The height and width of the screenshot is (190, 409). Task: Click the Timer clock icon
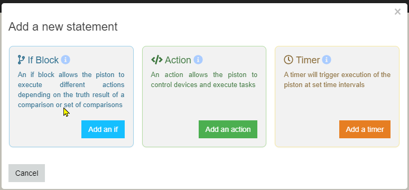(x=289, y=60)
